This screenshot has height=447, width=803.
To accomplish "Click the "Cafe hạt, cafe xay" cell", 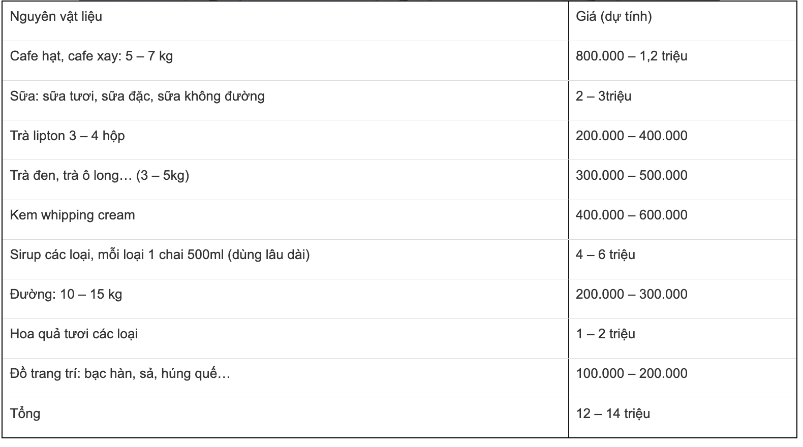I will pos(91,56).
